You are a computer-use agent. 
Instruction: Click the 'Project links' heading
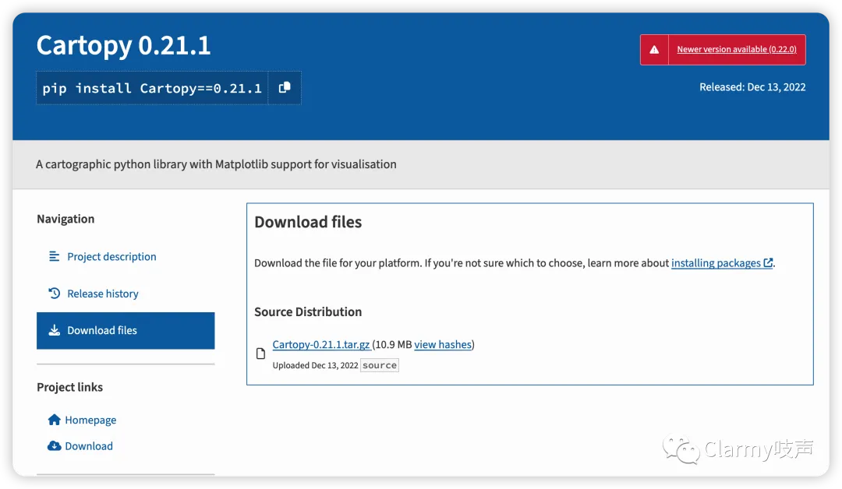click(x=70, y=387)
